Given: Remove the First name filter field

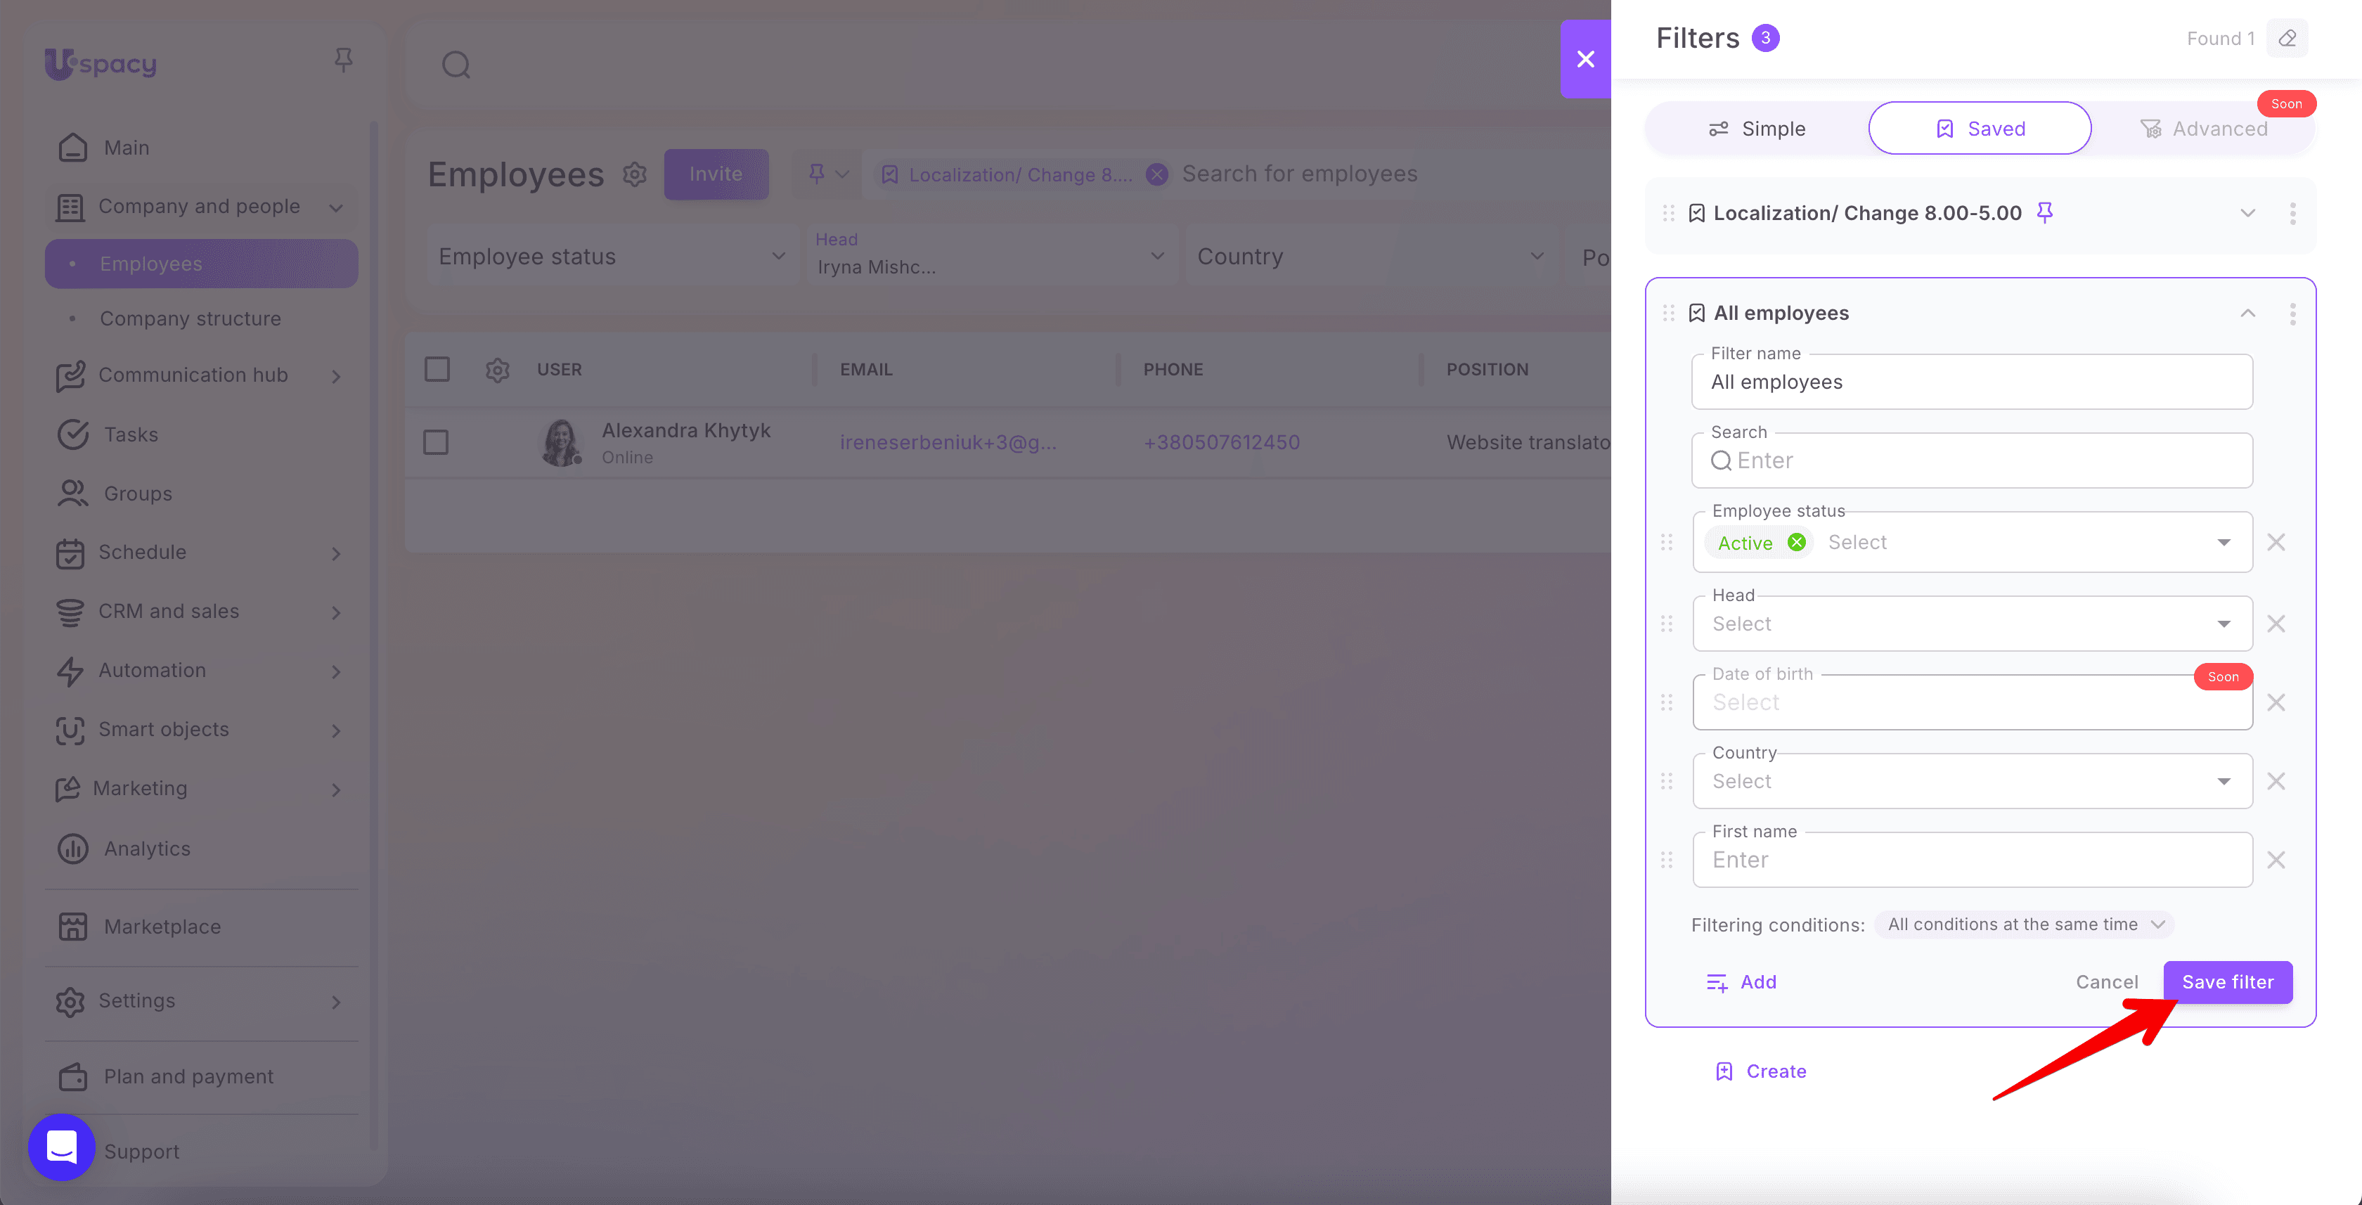Looking at the screenshot, I should tap(2276, 861).
